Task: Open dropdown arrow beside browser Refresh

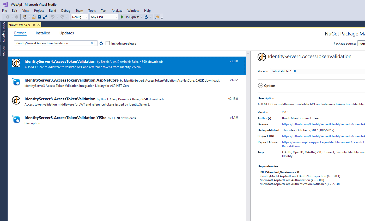Action: click(x=151, y=17)
